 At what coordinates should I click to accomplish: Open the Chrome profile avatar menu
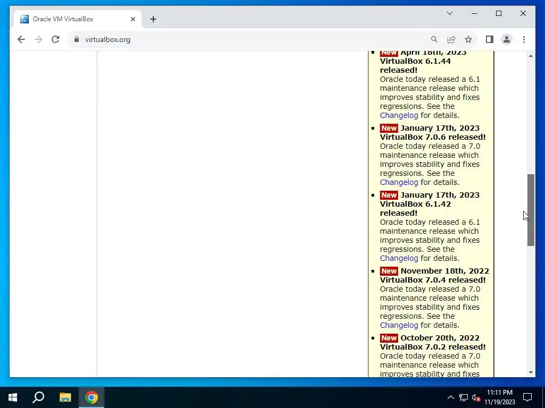[x=507, y=39]
